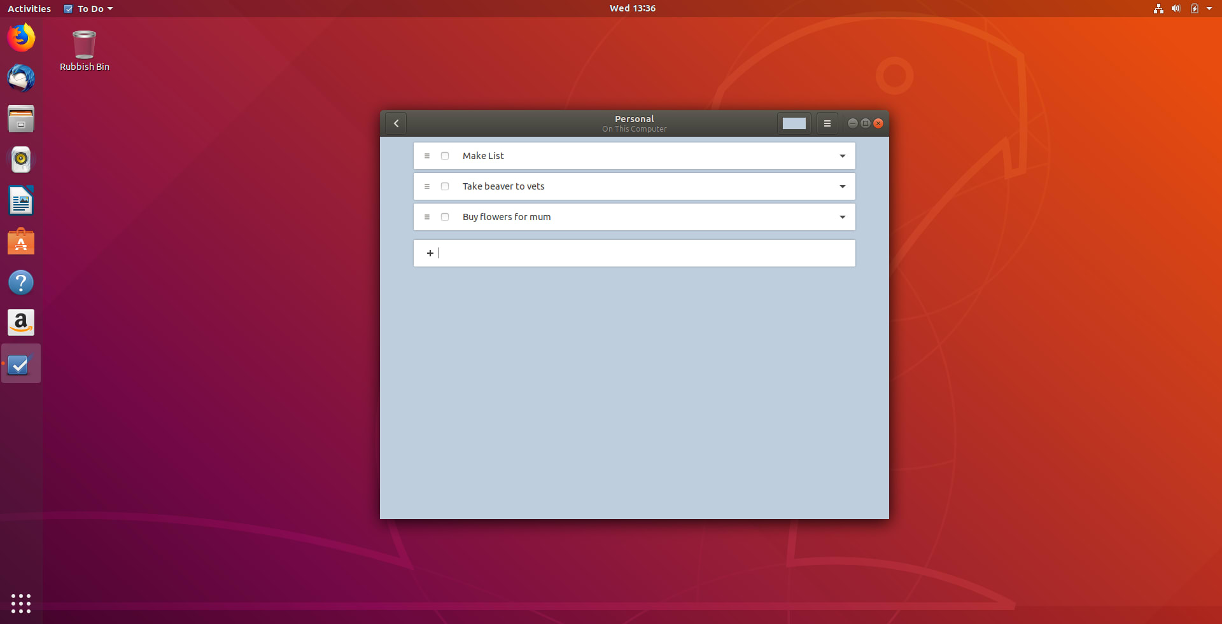Open Help from the dock
The image size is (1222, 624).
(21, 282)
